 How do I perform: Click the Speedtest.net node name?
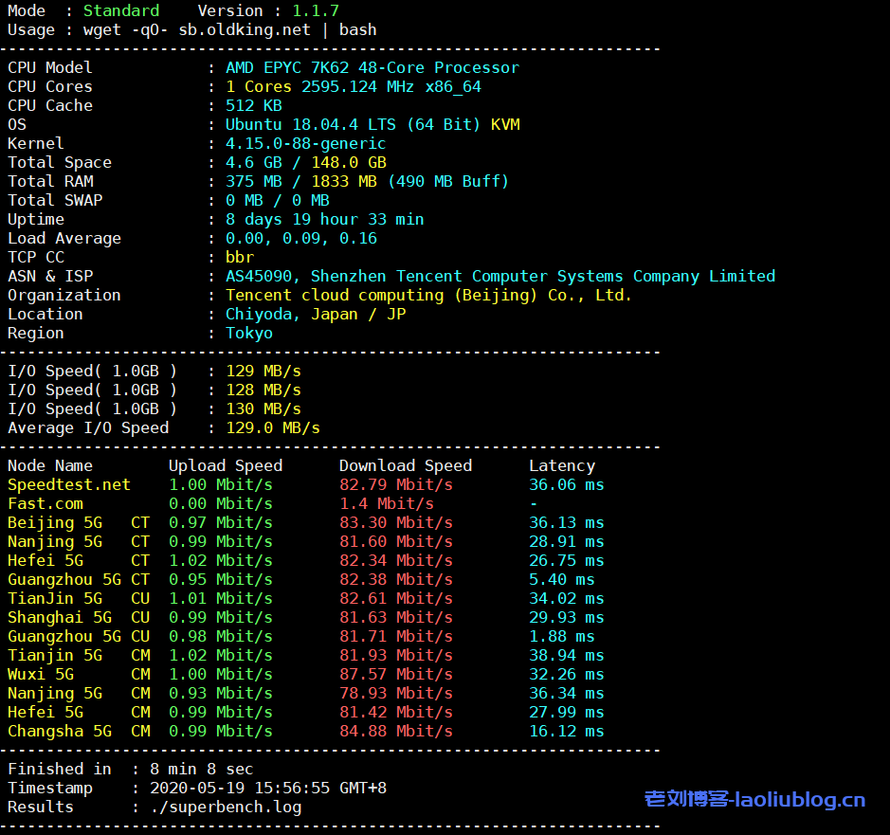tap(69, 484)
